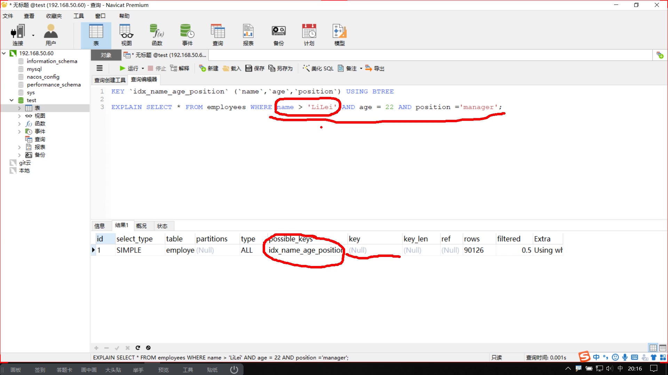The height and width of the screenshot is (375, 668).
Task: Click the stop icon below results grid
Action: 148,348
